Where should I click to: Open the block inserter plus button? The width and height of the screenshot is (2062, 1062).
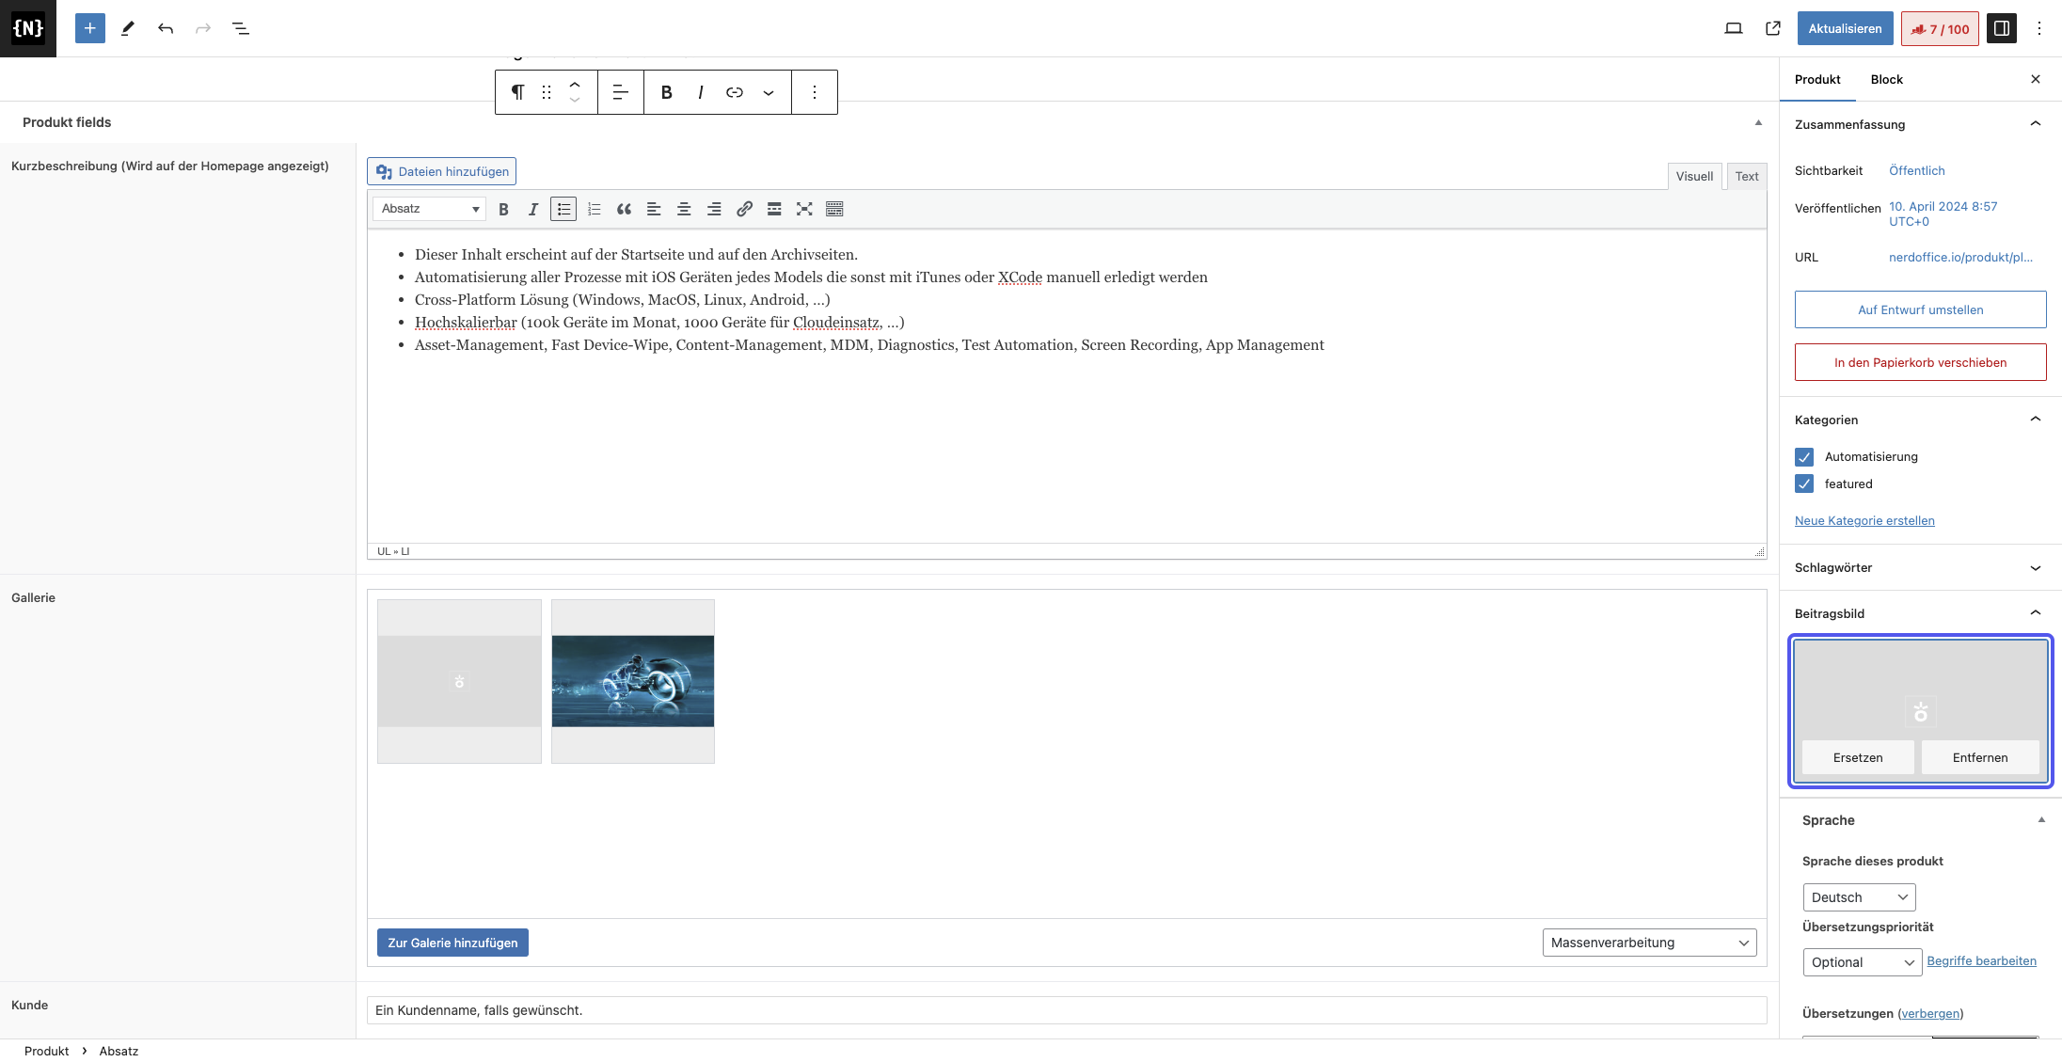pyautogui.click(x=90, y=28)
